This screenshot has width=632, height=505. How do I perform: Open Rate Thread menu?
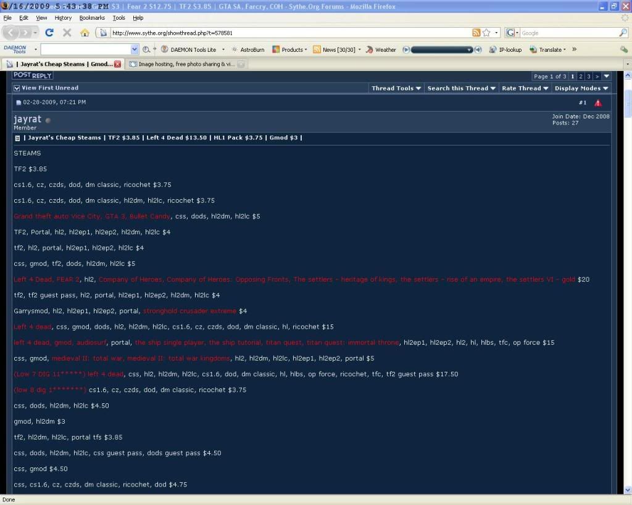click(x=525, y=88)
